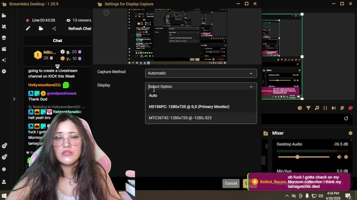
Task: Open the App Store sidebar icon
Action: [4, 38]
